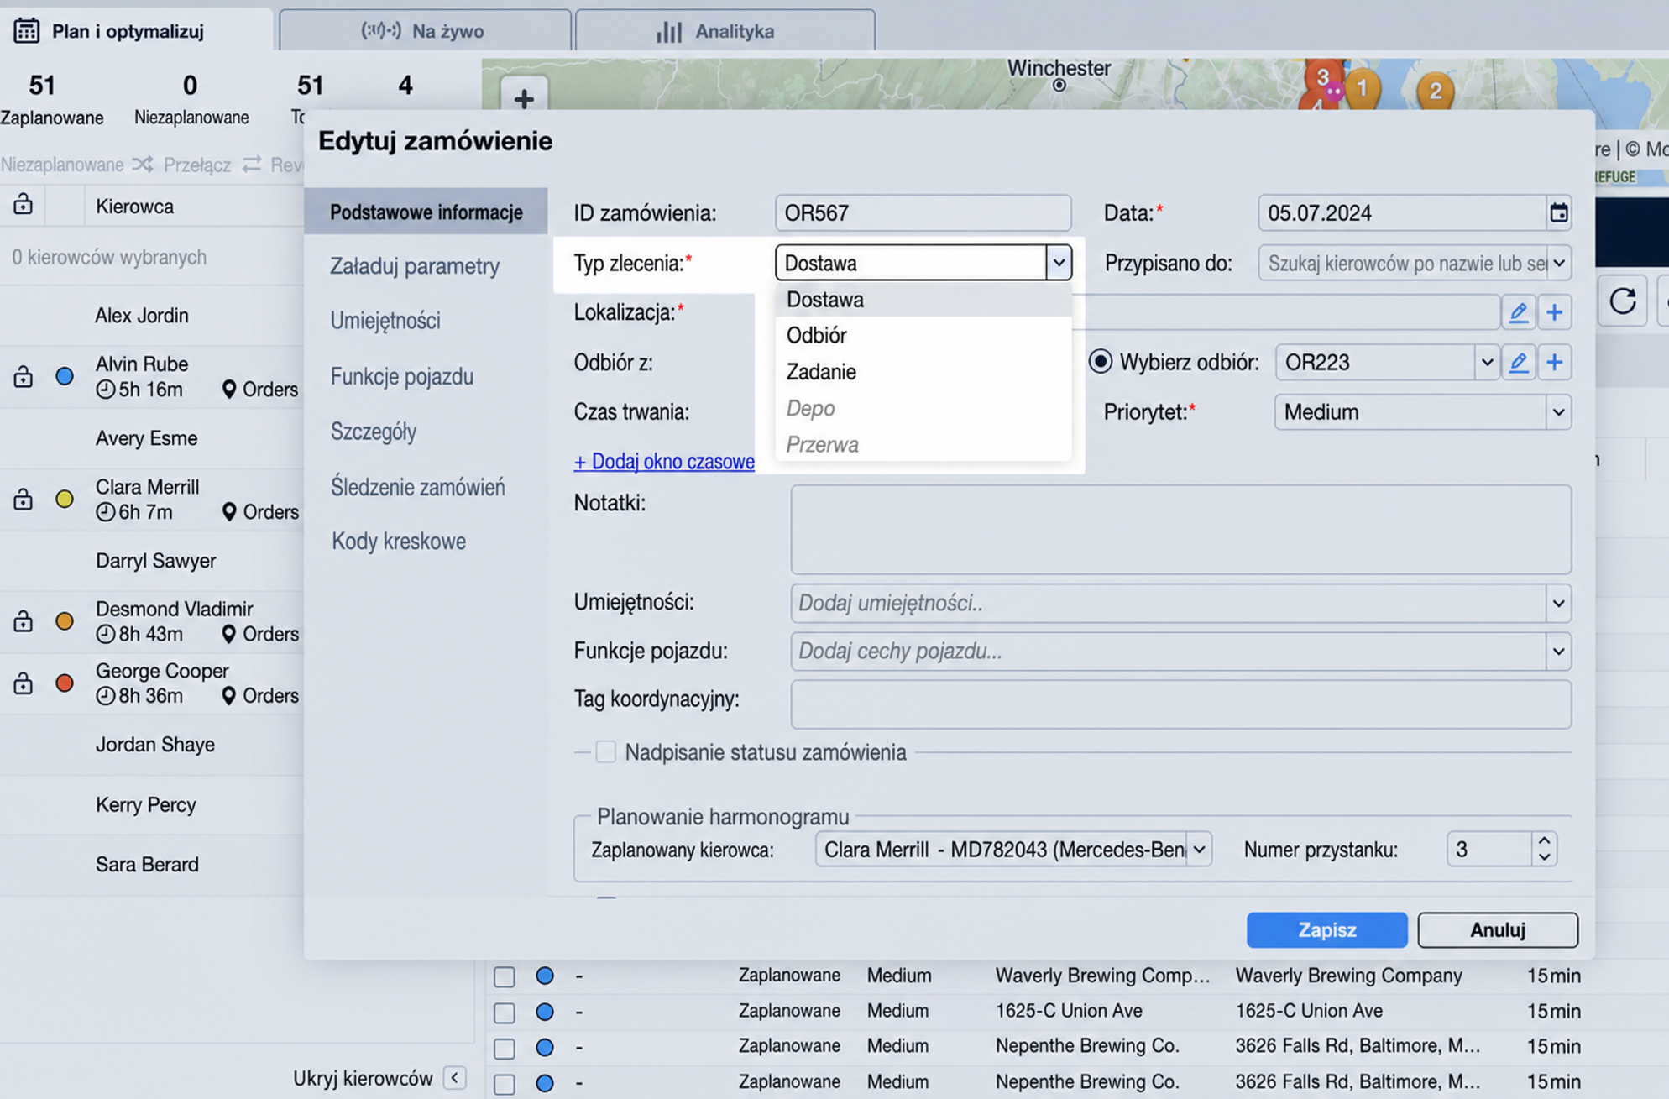Click the ID zamówienia field OR567

(x=923, y=212)
